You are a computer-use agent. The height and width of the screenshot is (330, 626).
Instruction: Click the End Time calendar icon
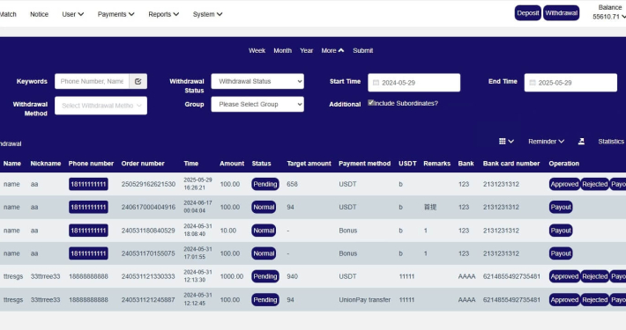533,83
